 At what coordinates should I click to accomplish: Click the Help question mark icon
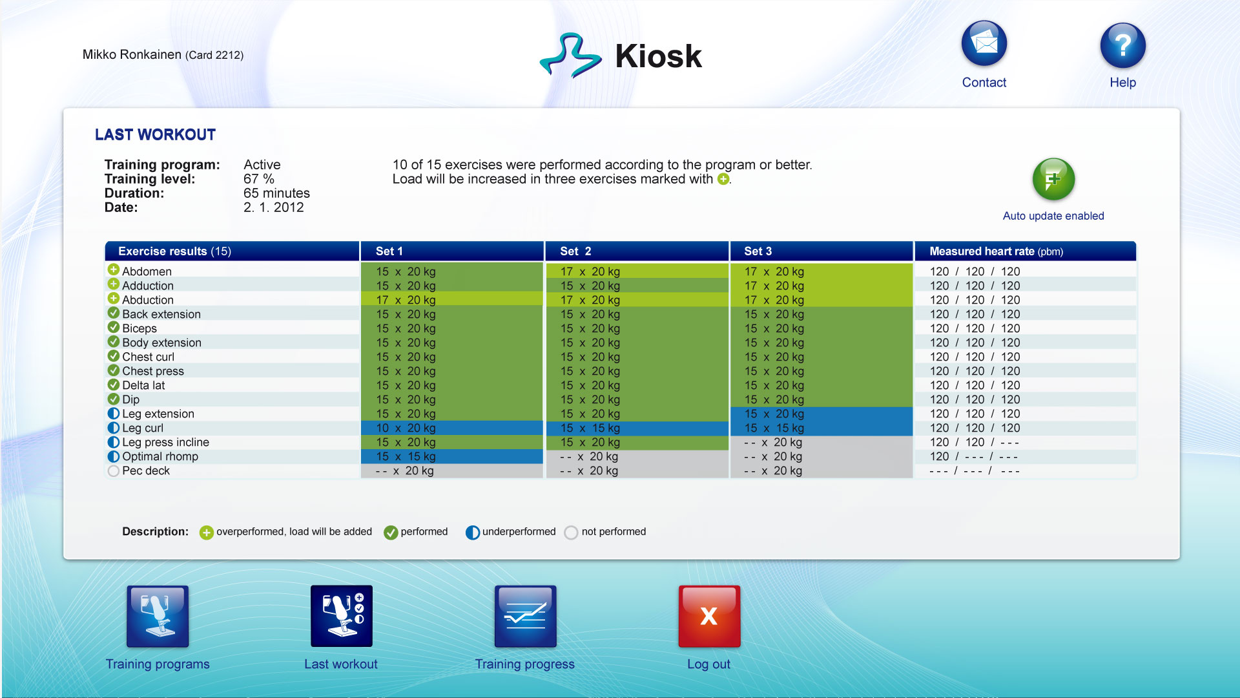point(1122,45)
